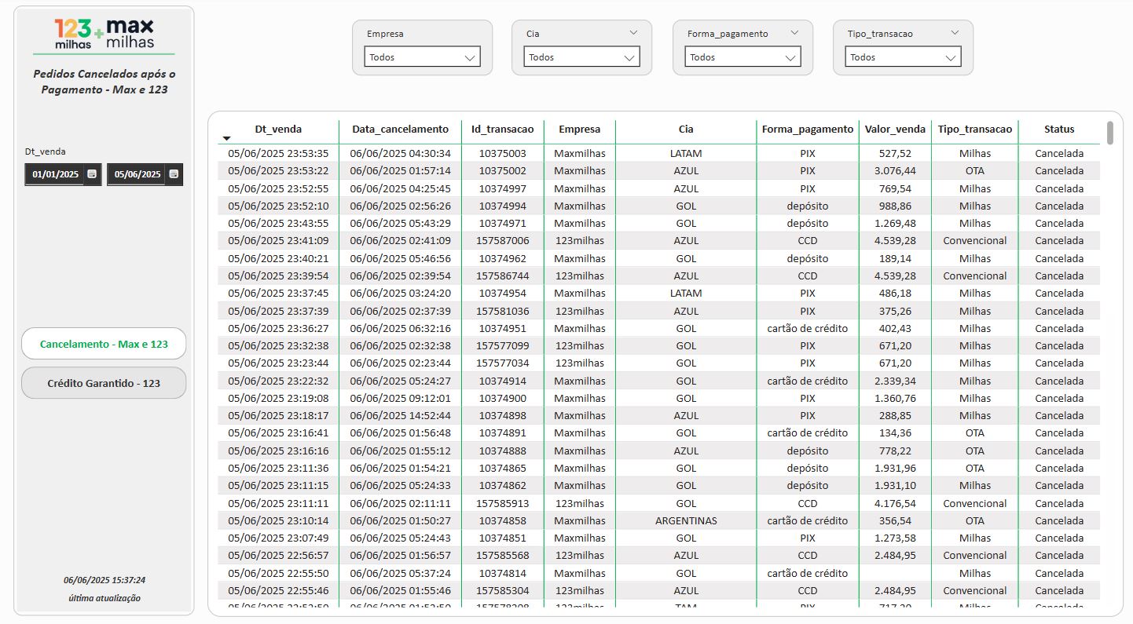Open the Cia 'Todos' dropdown
The width and height of the screenshot is (1133, 624).
(x=582, y=57)
